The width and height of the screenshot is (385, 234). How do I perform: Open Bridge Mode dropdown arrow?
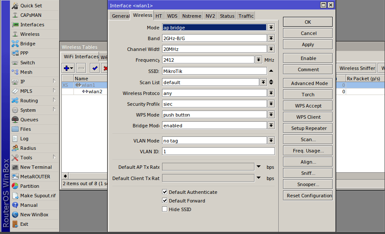[271, 126]
